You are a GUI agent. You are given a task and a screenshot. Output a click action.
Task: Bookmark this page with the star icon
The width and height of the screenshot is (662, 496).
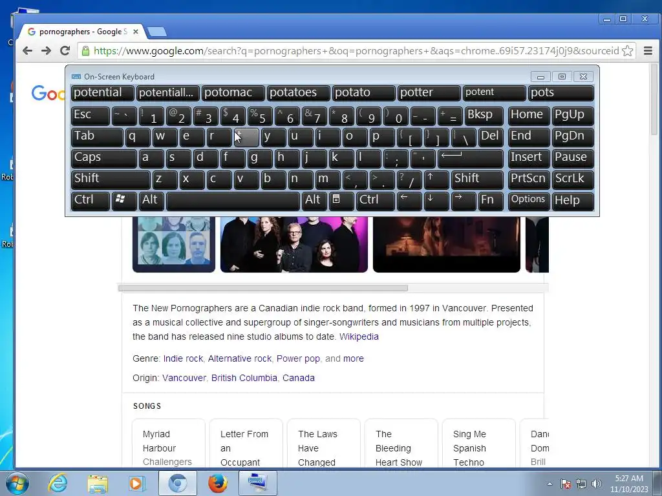(x=627, y=51)
